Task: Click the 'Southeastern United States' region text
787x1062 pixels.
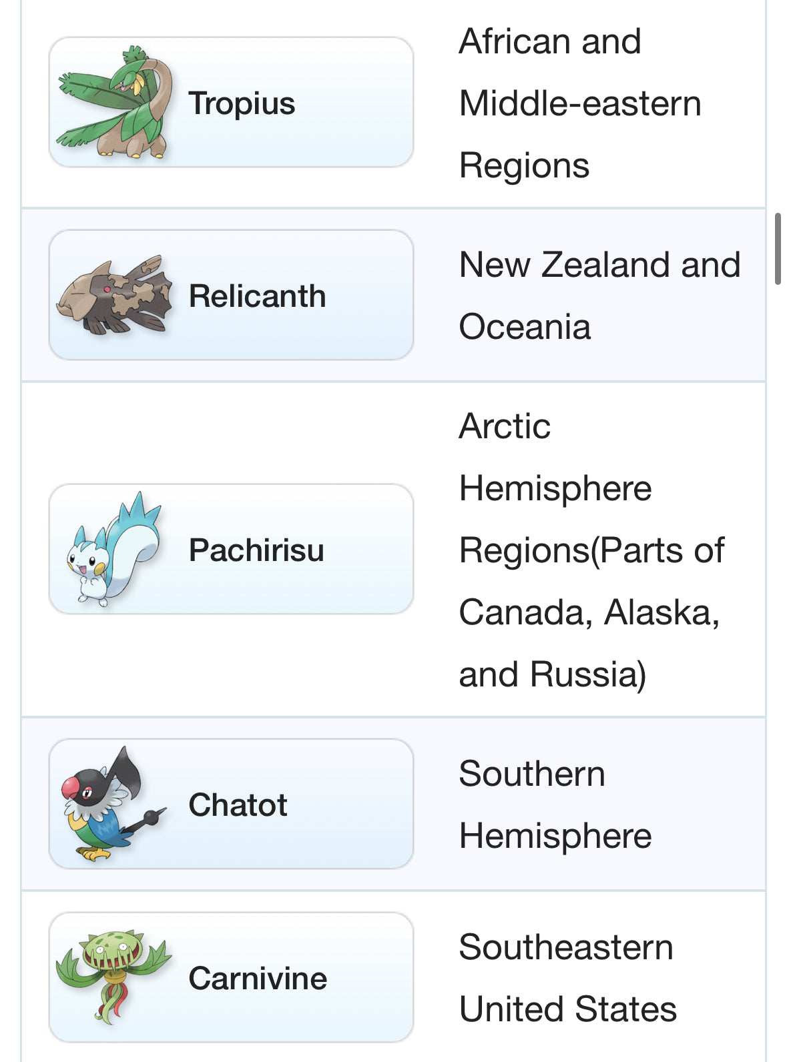Action: click(x=567, y=978)
